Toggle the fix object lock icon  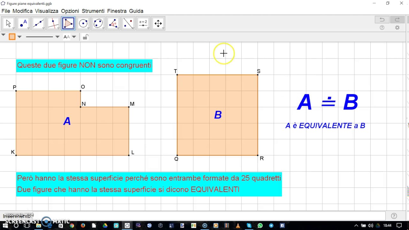(85, 37)
